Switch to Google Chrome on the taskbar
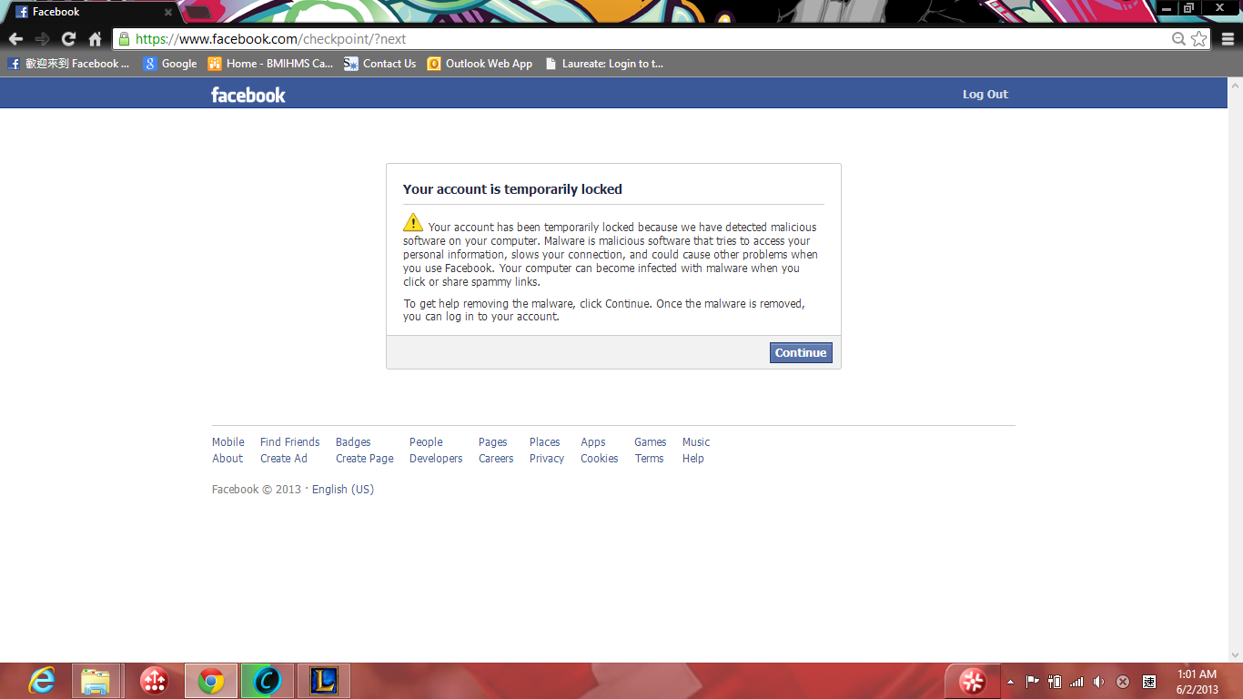The height and width of the screenshot is (699, 1243). pyautogui.click(x=211, y=681)
